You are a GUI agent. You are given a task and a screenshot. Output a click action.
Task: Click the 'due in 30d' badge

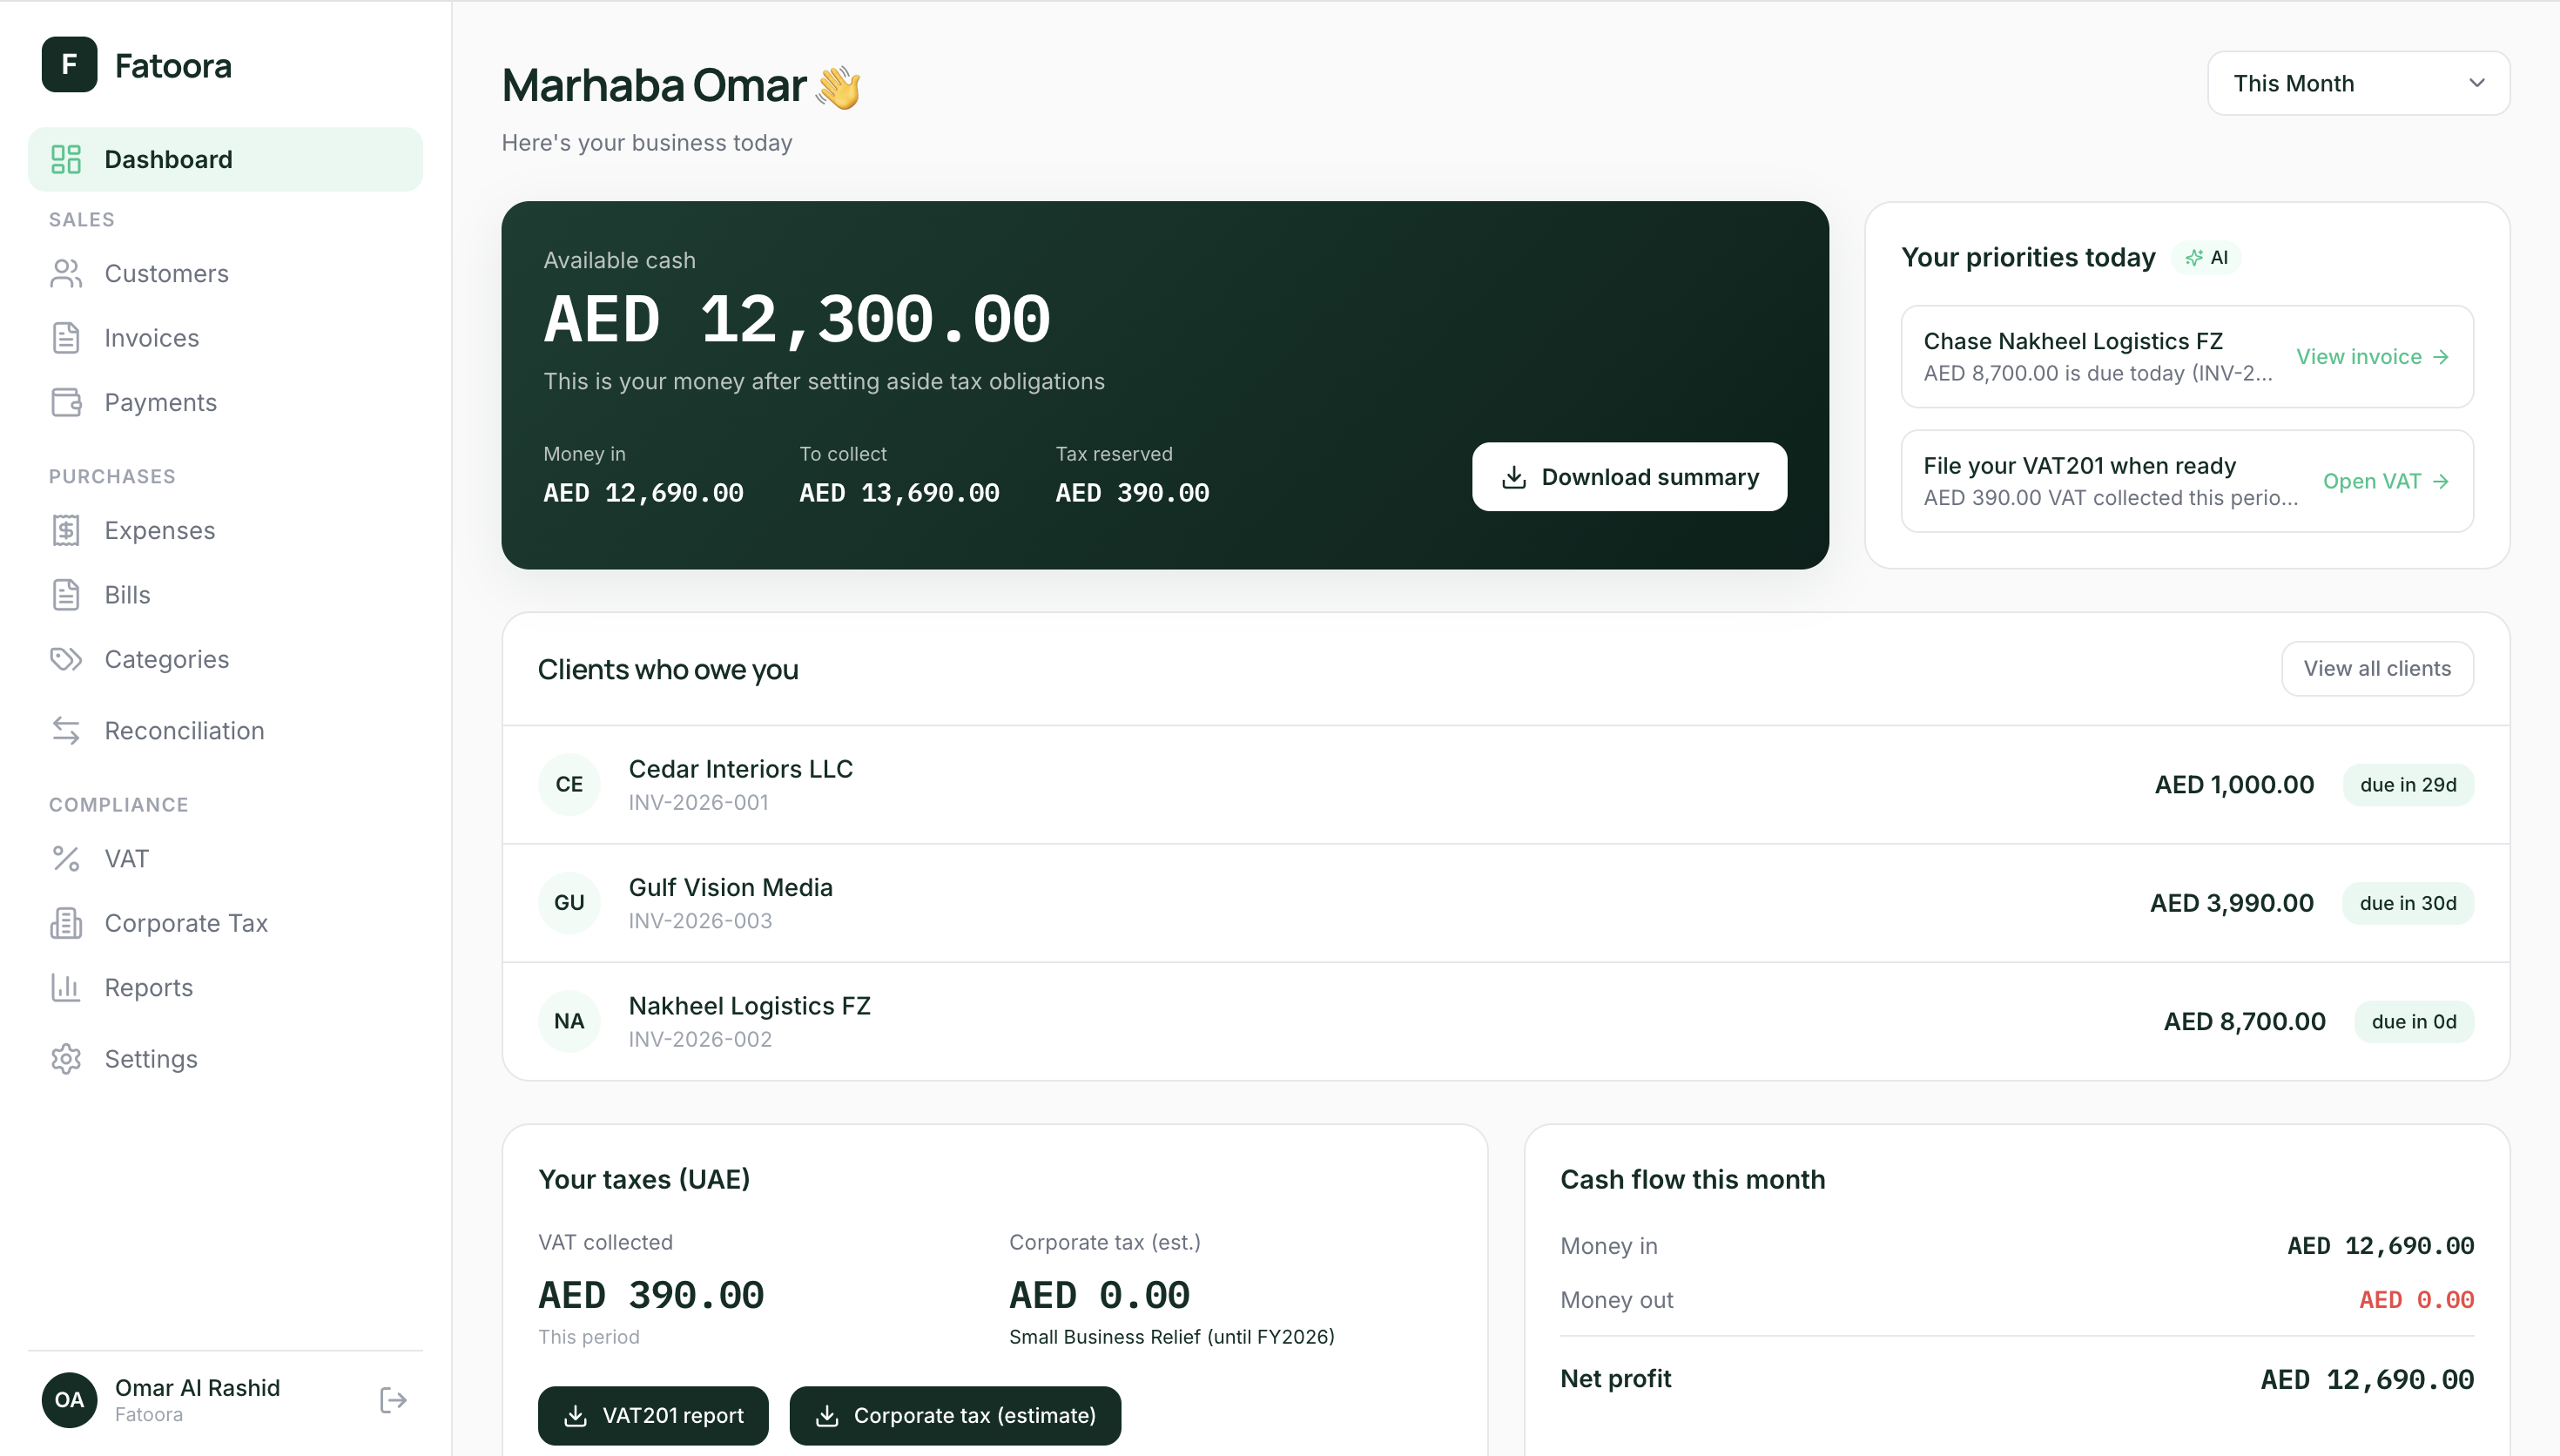coord(2408,903)
